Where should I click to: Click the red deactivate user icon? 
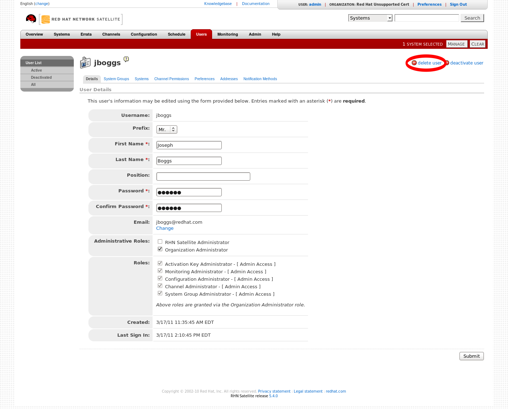point(447,63)
